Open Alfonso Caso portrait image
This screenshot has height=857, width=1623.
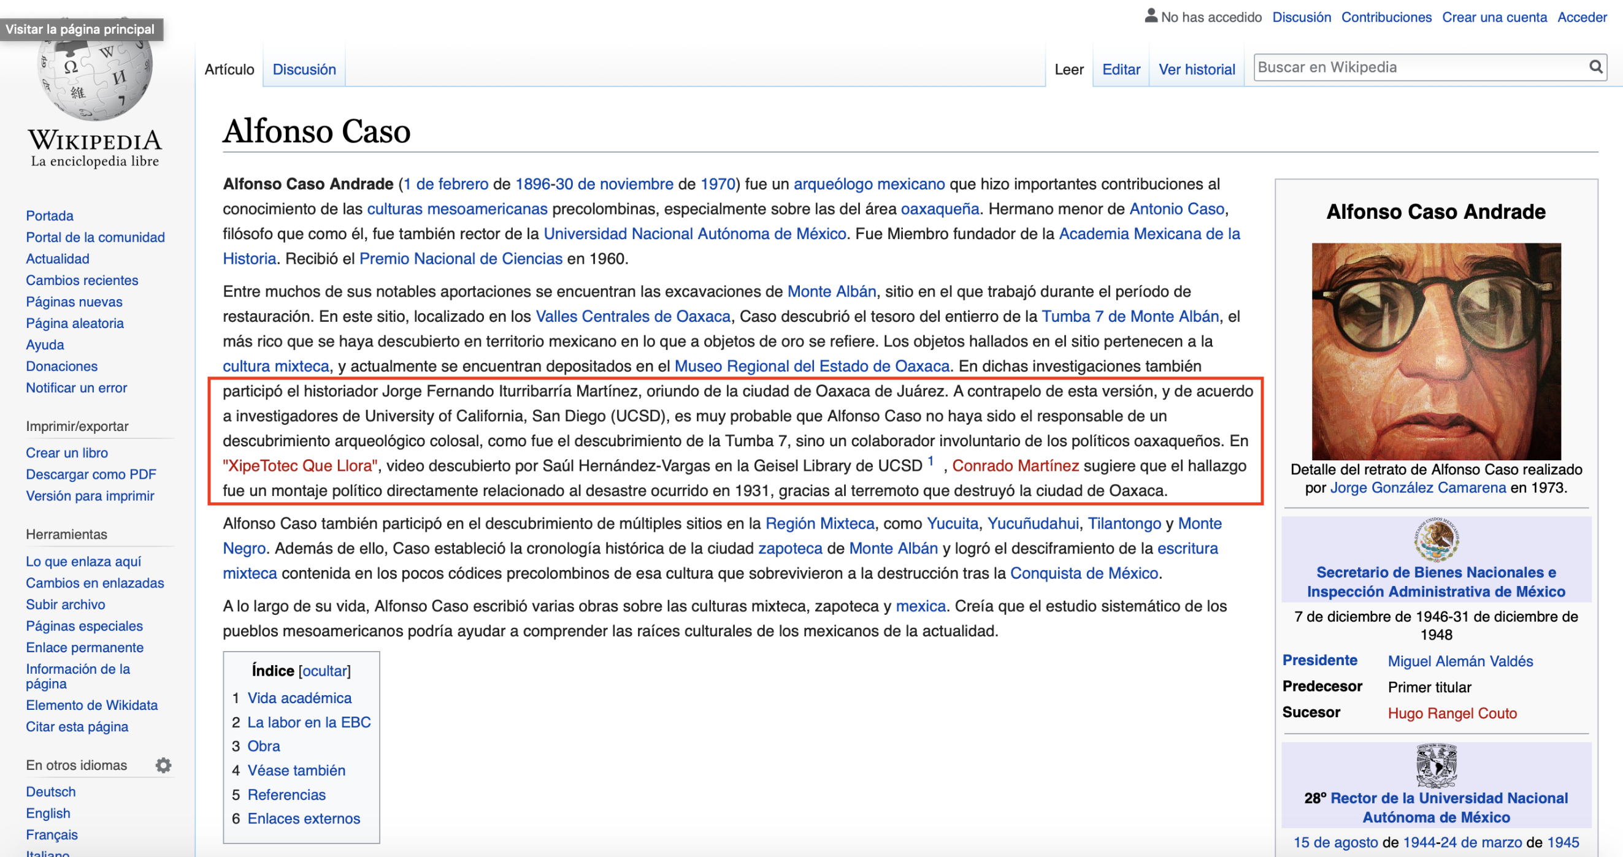(x=1436, y=351)
